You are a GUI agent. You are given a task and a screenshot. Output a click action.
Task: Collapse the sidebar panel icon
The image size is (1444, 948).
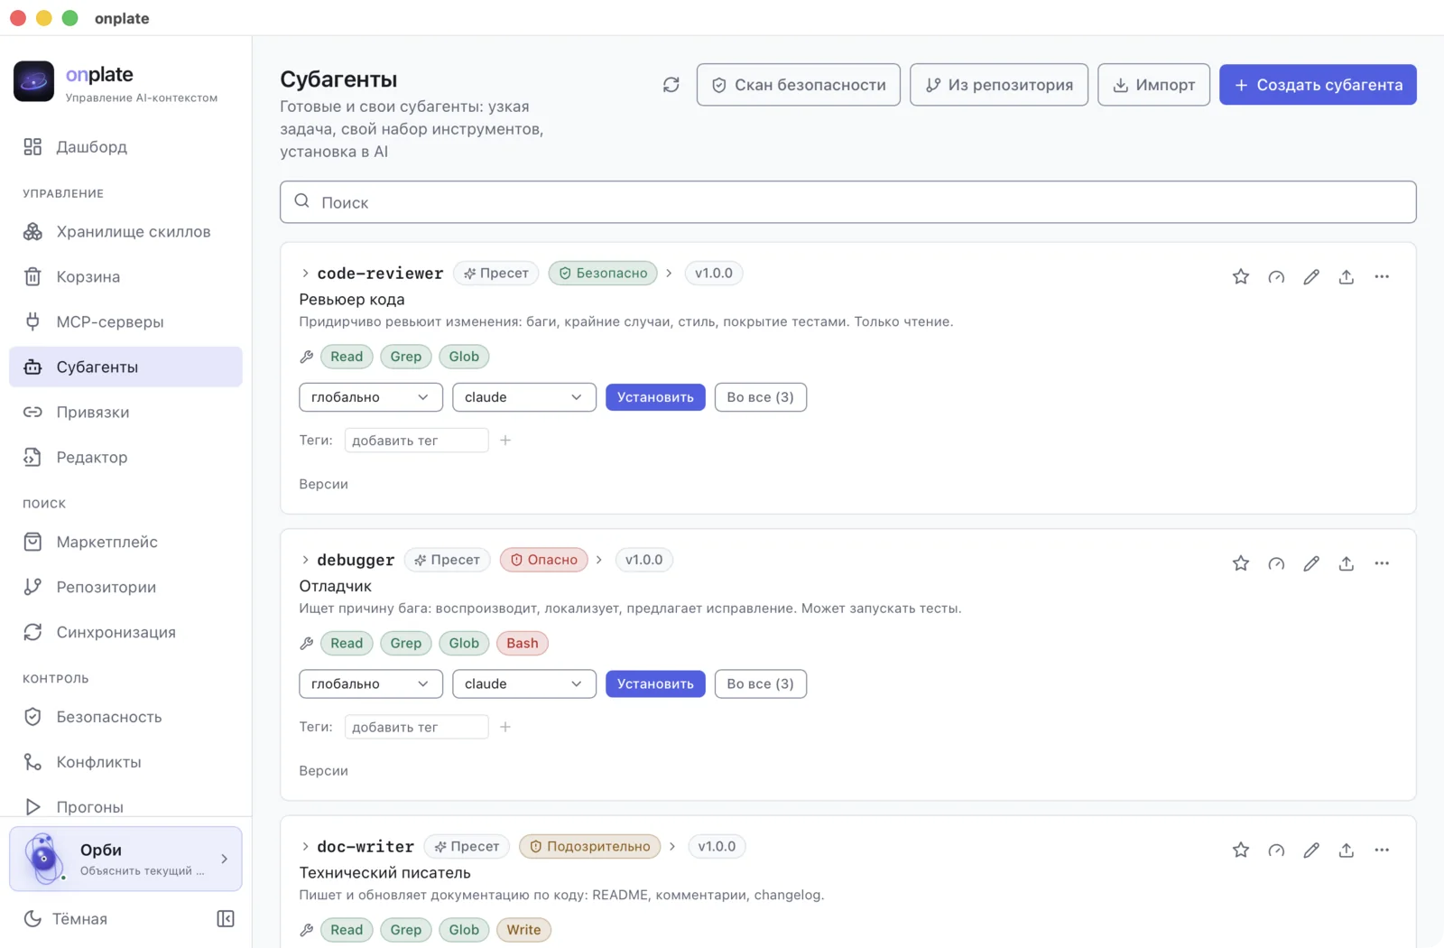[226, 919]
